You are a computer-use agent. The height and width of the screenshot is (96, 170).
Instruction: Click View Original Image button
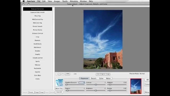tap(103, 74)
